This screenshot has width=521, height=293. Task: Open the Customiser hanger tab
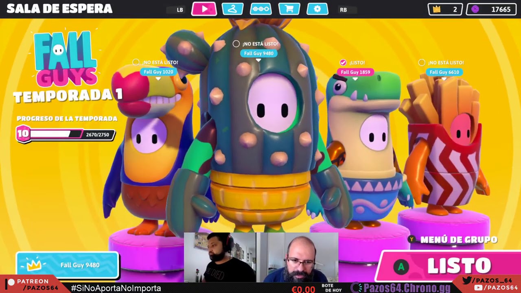coord(232,9)
